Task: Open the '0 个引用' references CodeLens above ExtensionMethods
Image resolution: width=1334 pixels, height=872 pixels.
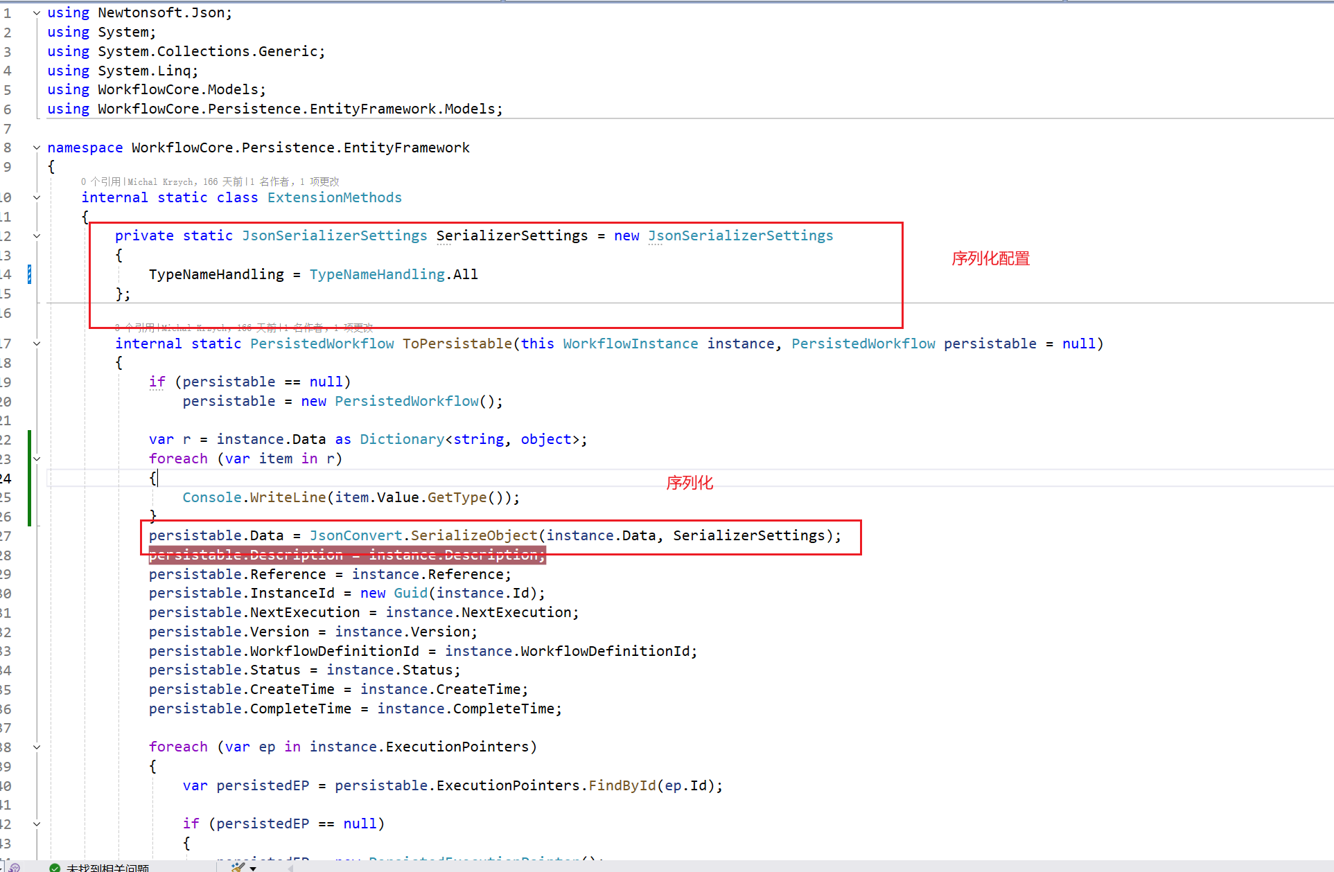Action: (100, 181)
